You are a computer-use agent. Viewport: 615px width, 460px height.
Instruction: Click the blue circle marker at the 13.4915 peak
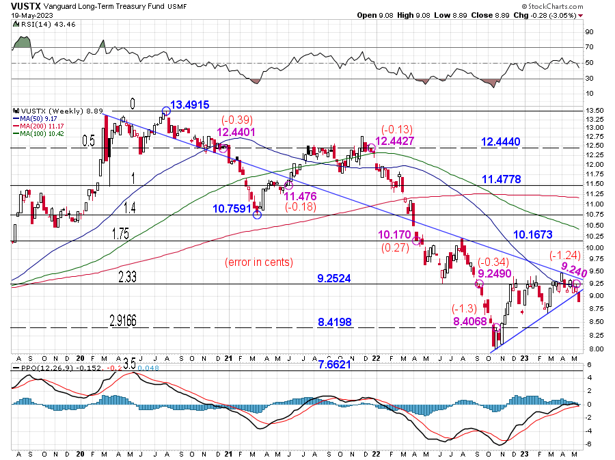point(166,111)
